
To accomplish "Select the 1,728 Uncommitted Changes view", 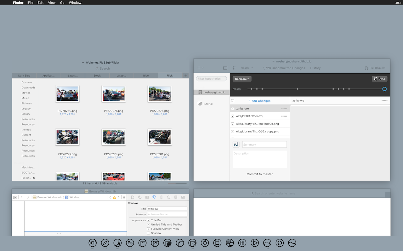I will (284, 68).
